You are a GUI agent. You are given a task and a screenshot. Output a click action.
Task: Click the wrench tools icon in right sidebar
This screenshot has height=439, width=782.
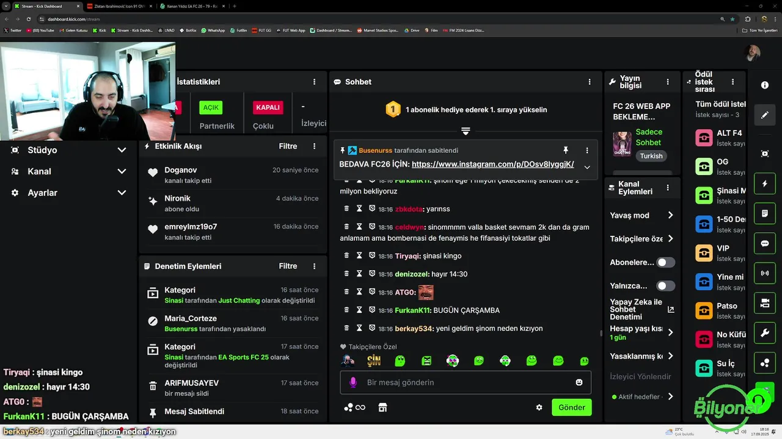pos(765,333)
